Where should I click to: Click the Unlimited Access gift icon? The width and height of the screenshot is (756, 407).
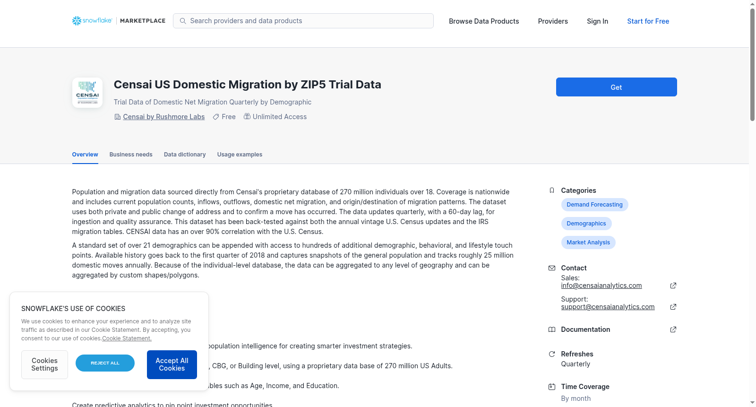tap(247, 116)
